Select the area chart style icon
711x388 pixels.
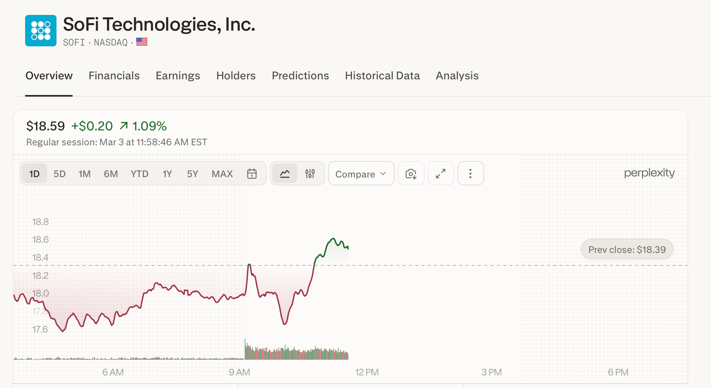pos(284,173)
